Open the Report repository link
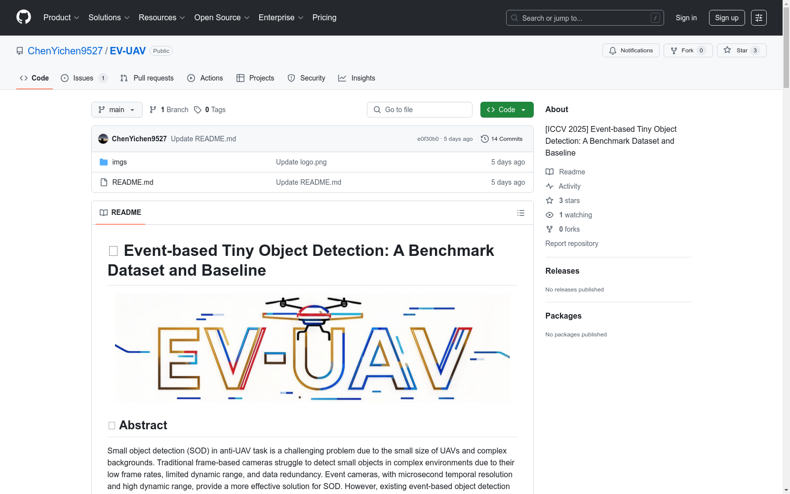 571,244
